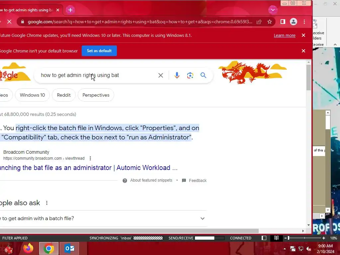Open People also ask options dots
Image resolution: width=340 pixels, height=255 pixels.
(46, 203)
